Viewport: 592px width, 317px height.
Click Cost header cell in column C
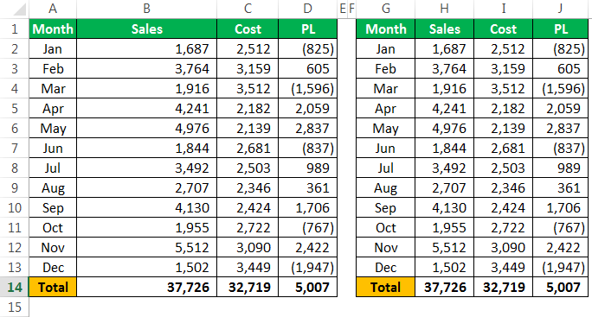(248, 29)
